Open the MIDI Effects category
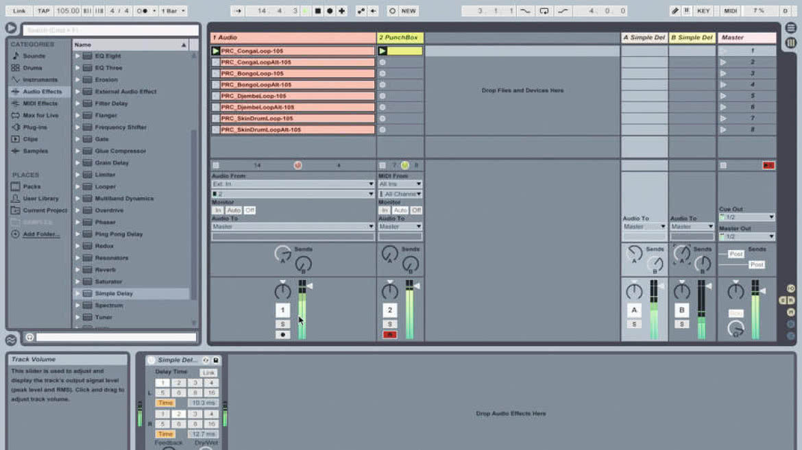The height and width of the screenshot is (450, 802). [40, 103]
